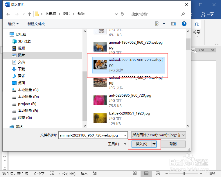Switch to Print Layout view in Word
221x177 pixels.
click(x=146, y=174)
